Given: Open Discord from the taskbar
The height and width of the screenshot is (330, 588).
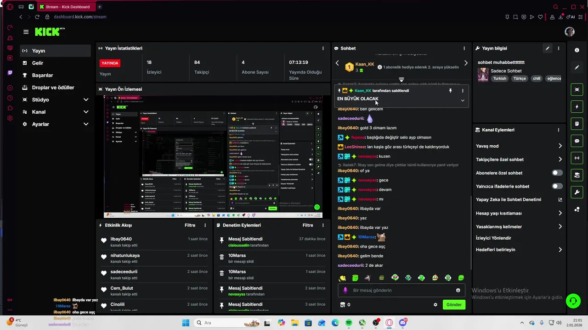Looking at the screenshot, I should pos(403,323).
